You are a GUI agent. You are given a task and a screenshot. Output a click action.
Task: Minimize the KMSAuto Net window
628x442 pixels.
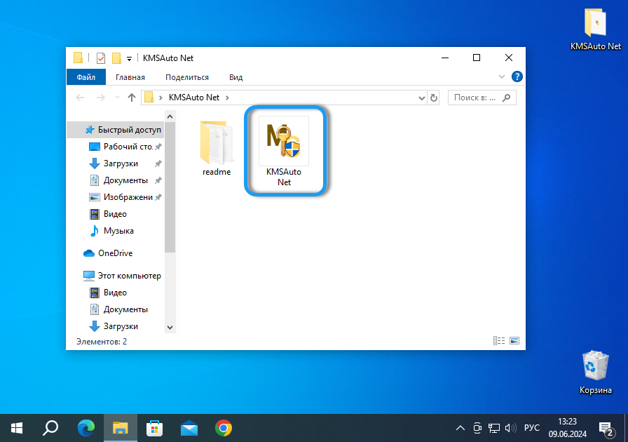tap(444, 58)
